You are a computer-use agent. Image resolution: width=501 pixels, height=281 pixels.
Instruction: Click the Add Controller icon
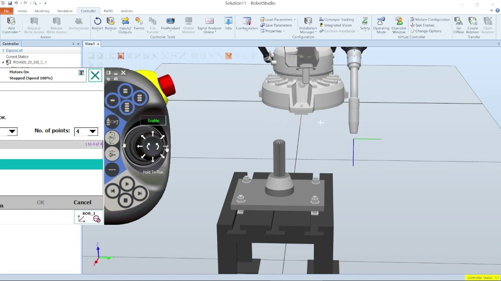[11, 25]
